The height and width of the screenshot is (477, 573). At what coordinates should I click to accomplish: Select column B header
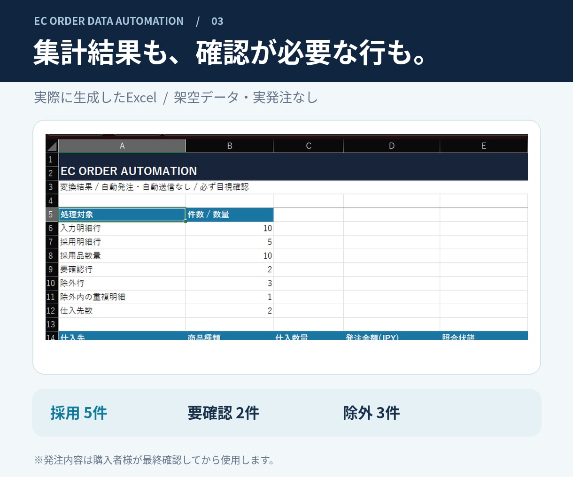point(230,146)
